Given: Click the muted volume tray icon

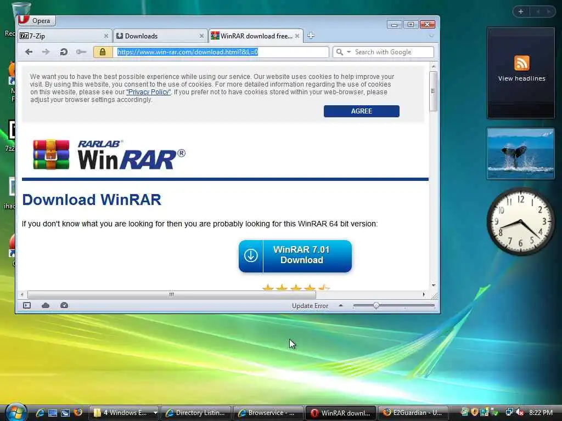Looking at the screenshot, I should (520, 412).
